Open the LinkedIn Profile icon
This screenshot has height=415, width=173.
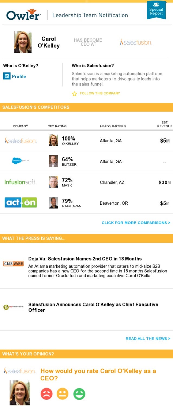coord(7,76)
